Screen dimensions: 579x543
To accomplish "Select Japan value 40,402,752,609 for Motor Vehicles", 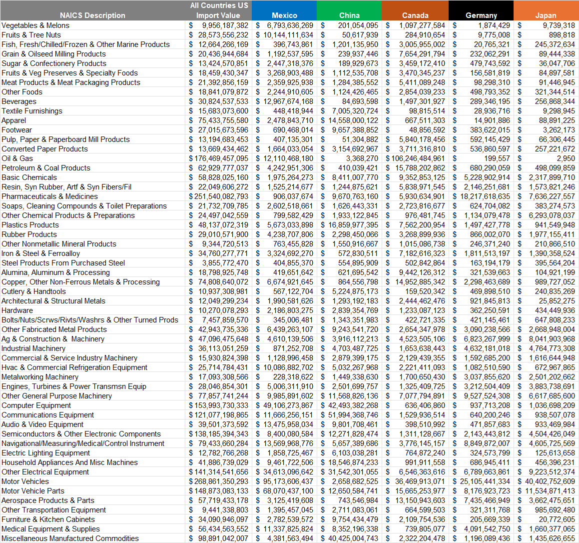I will pos(546,481).
